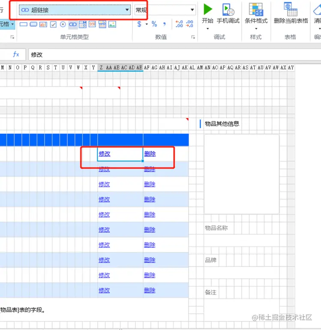Expand the 开始 dropdown arrow

coord(207,28)
